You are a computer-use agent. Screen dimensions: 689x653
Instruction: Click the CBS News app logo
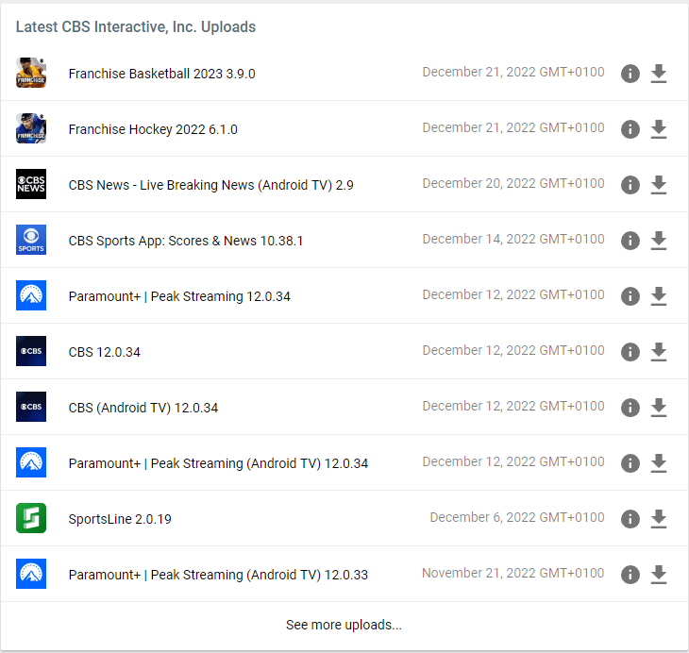(x=31, y=185)
